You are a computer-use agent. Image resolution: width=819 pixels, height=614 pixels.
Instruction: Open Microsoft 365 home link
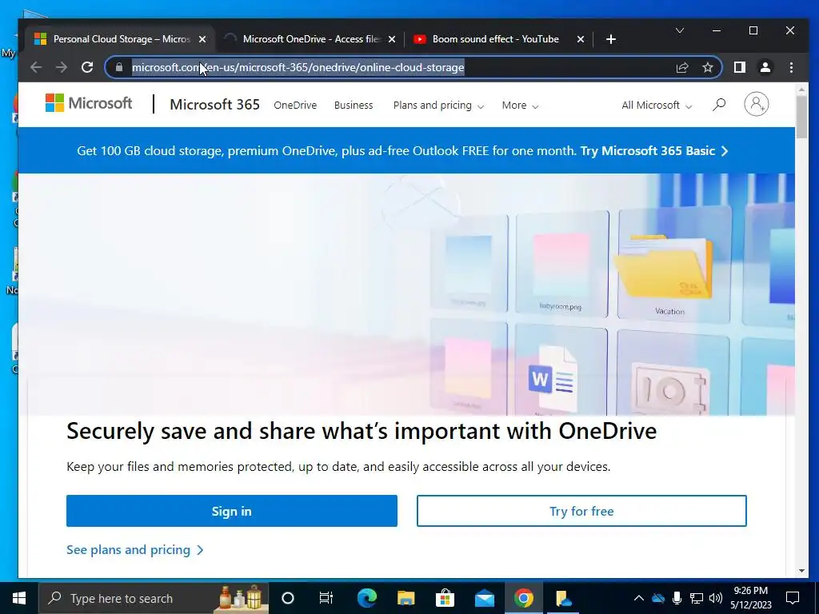[x=214, y=105]
